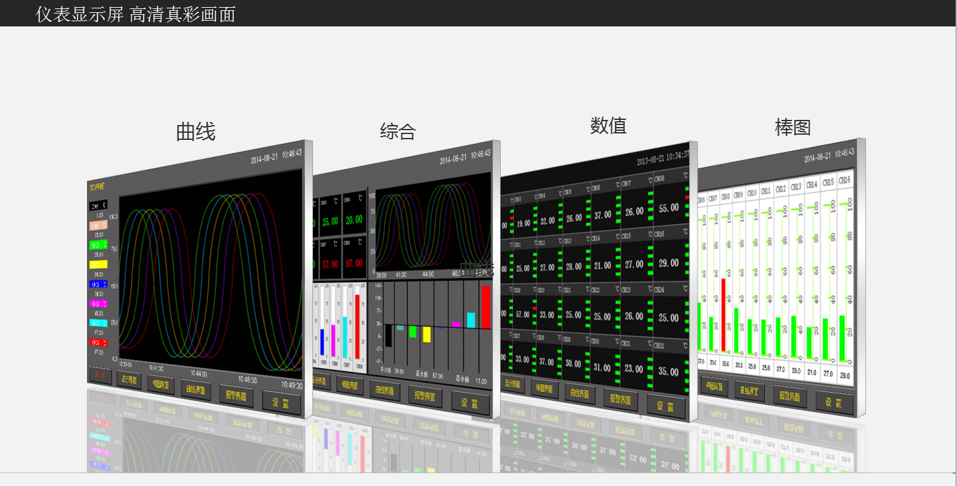The height and width of the screenshot is (486, 957).
Task: Select the magenta channel swatch in curve legend
Action: [x=99, y=303]
